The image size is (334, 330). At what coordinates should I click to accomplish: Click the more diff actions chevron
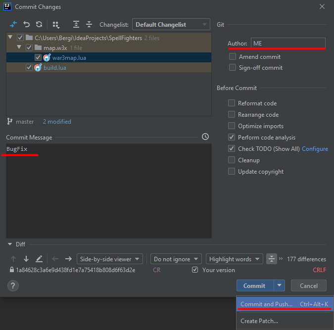[x=281, y=259]
